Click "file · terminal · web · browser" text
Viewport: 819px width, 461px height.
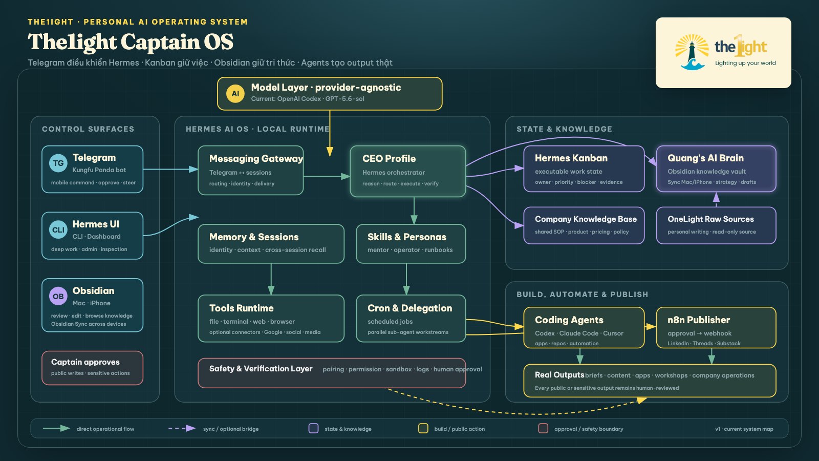[252, 322]
